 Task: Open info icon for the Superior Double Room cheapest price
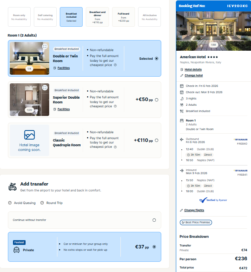coord(115,106)
